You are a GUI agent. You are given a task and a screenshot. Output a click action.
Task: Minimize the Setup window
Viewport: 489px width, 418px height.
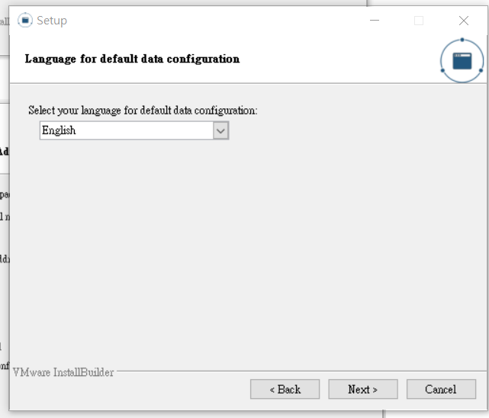coord(374,21)
